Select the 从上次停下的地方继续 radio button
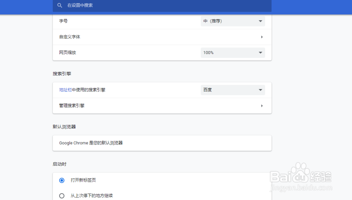The image size is (352, 200). [62, 196]
